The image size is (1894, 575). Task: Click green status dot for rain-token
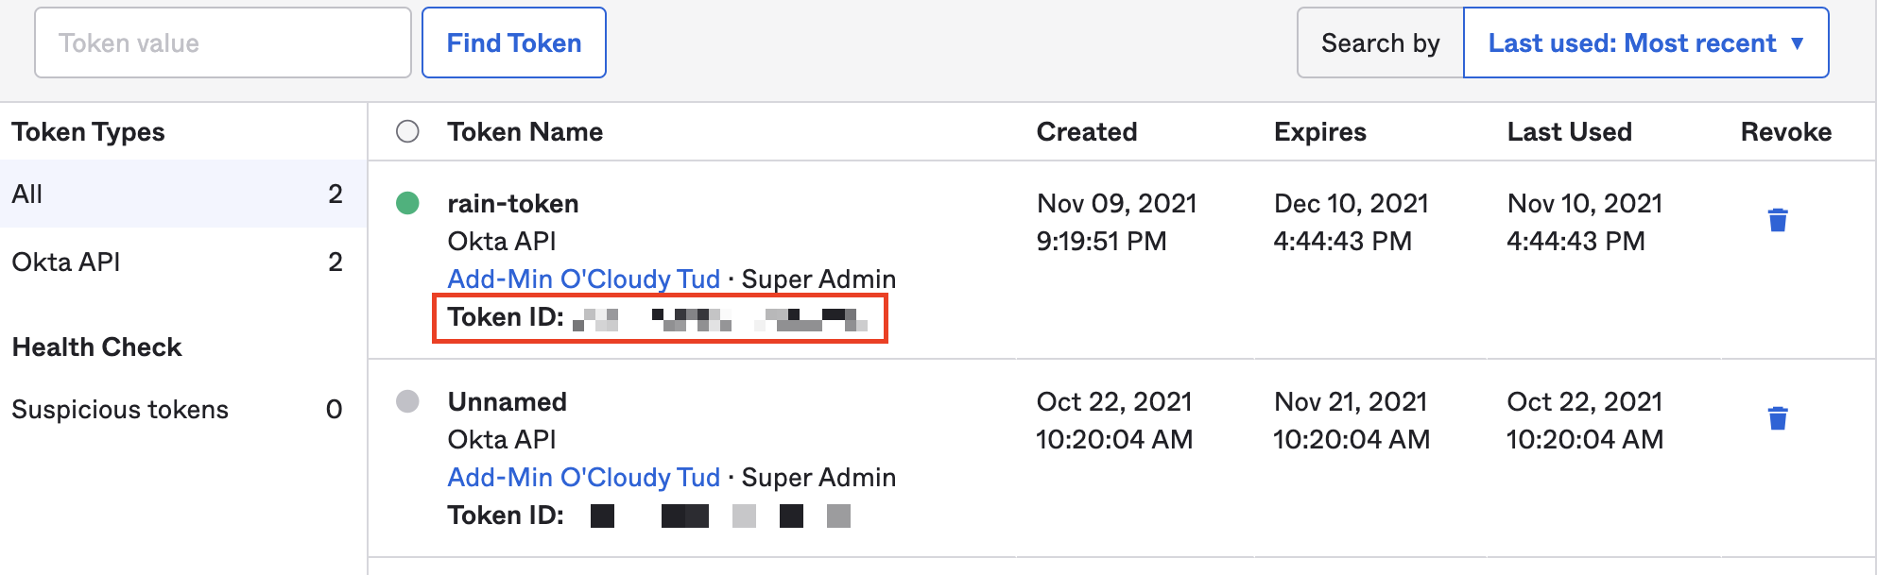[x=407, y=203]
